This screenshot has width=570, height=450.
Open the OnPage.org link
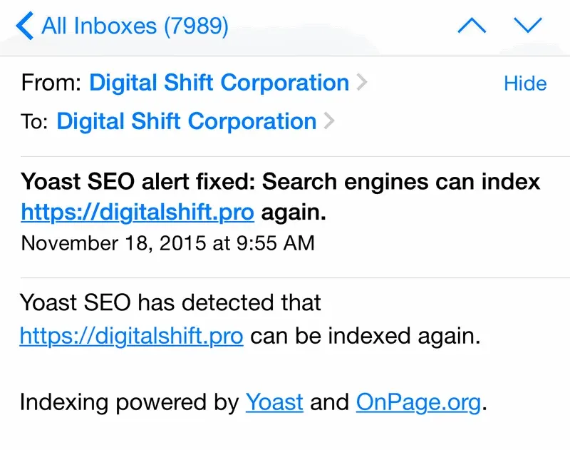pyautogui.click(x=418, y=402)
